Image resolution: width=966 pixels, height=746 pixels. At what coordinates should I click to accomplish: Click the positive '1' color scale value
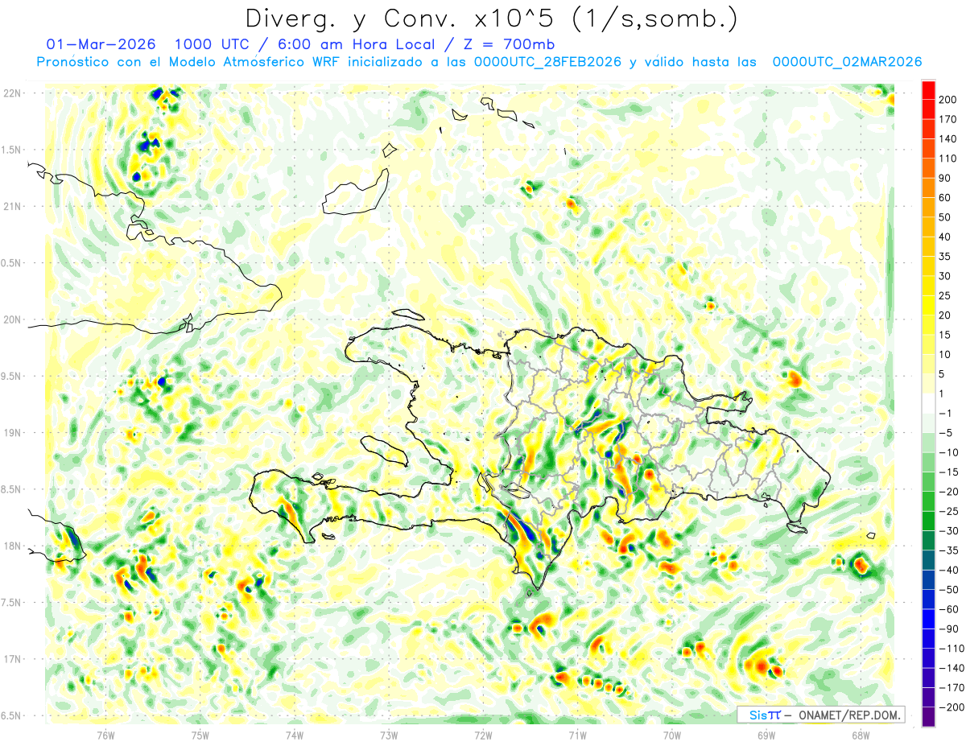(943, 394)
